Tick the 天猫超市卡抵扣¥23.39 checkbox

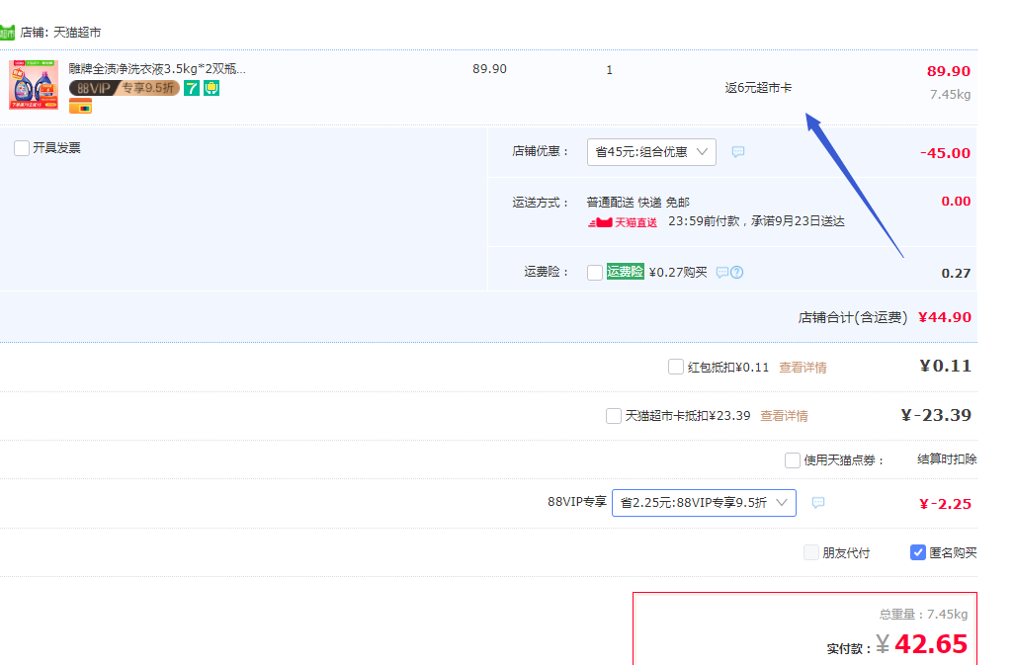tap(614, 416)
